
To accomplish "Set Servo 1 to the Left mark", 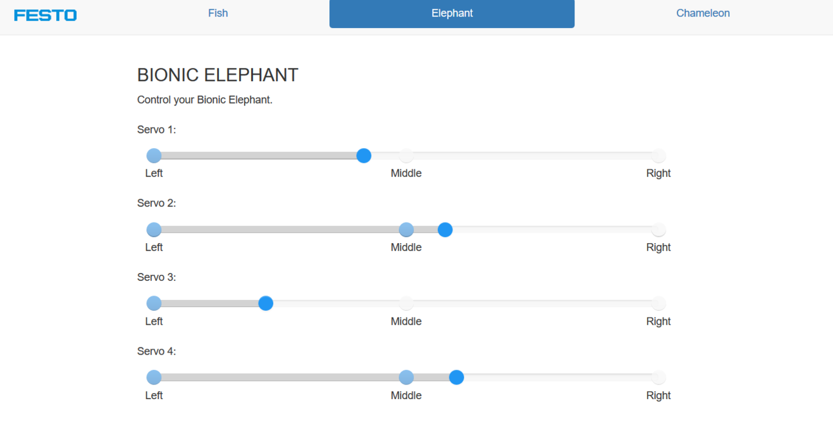I will pos(154,155).
